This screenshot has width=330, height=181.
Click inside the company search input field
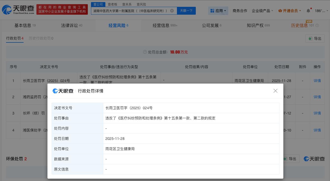[131, 10]
